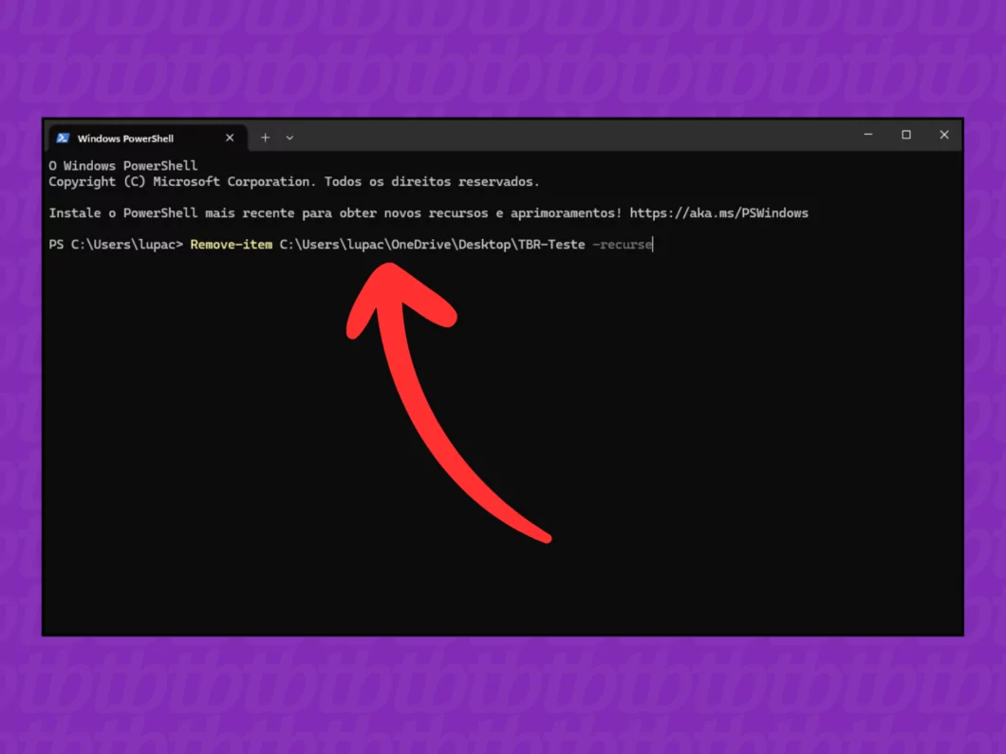Click the Remove-item command text
This screenshot has height=754, width=1006.
pyautogui.click(x=231, y=245)
